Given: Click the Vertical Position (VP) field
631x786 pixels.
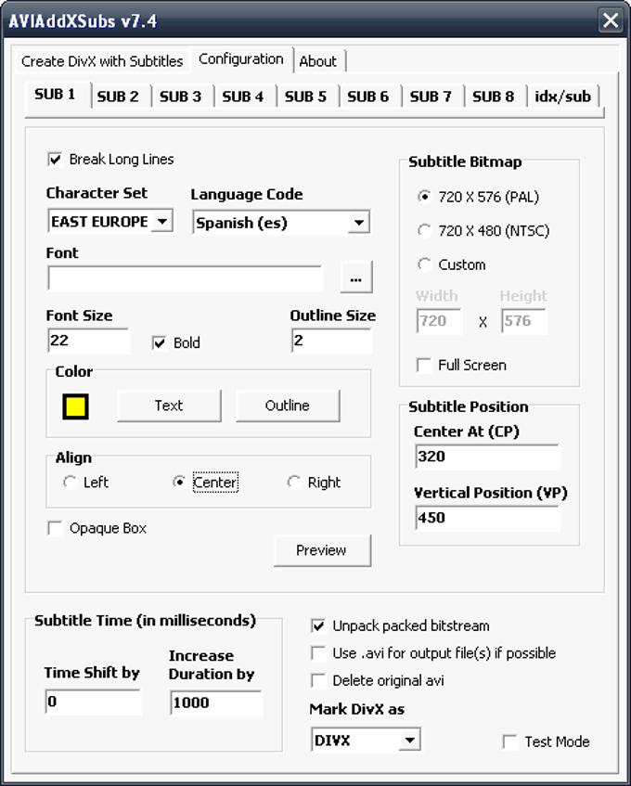Looking at the screenshot, I should pos(487,518).
